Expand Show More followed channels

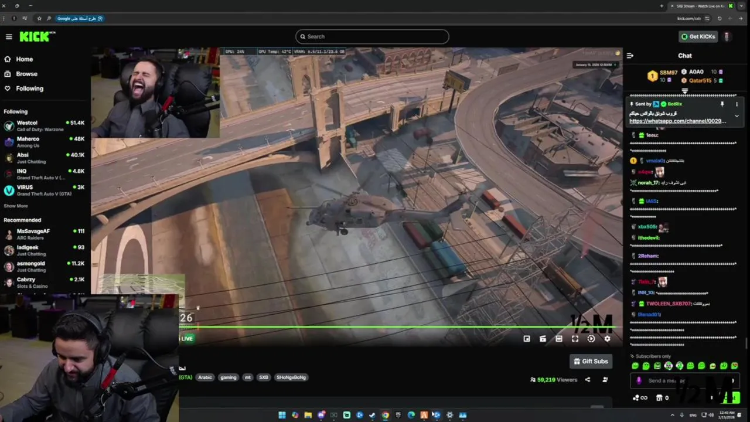(16, 206)
